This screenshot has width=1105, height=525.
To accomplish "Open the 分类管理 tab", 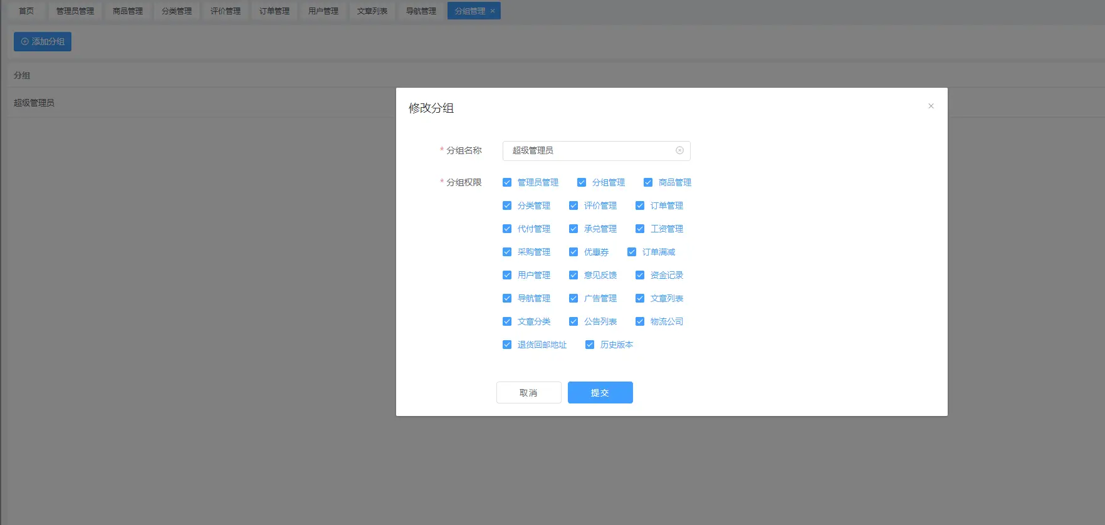I will coord(177,11).
